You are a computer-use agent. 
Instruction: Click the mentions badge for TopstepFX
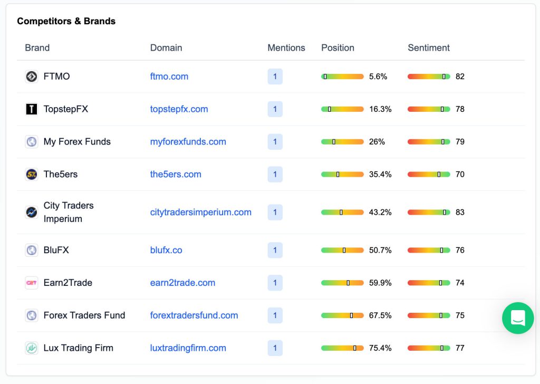pos(275,109)
